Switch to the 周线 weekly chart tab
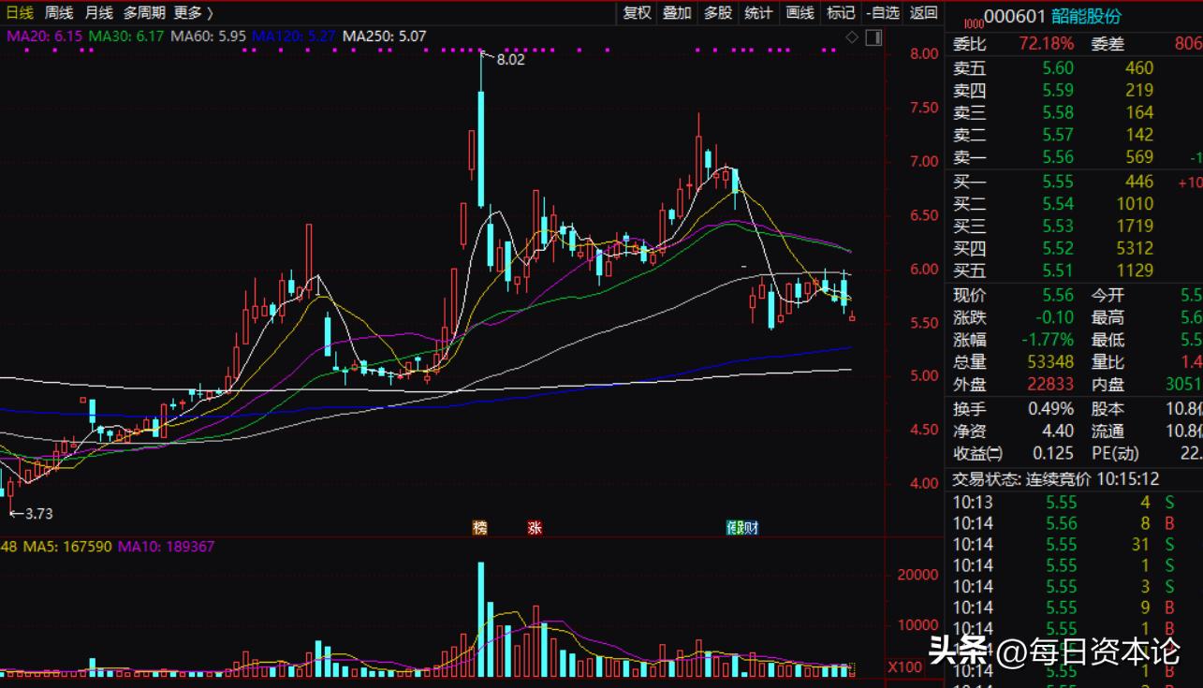 (x=58, y=13)
